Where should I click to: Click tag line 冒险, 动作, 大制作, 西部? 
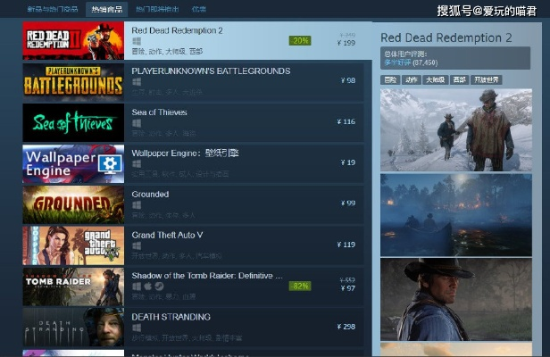point(167,52)
